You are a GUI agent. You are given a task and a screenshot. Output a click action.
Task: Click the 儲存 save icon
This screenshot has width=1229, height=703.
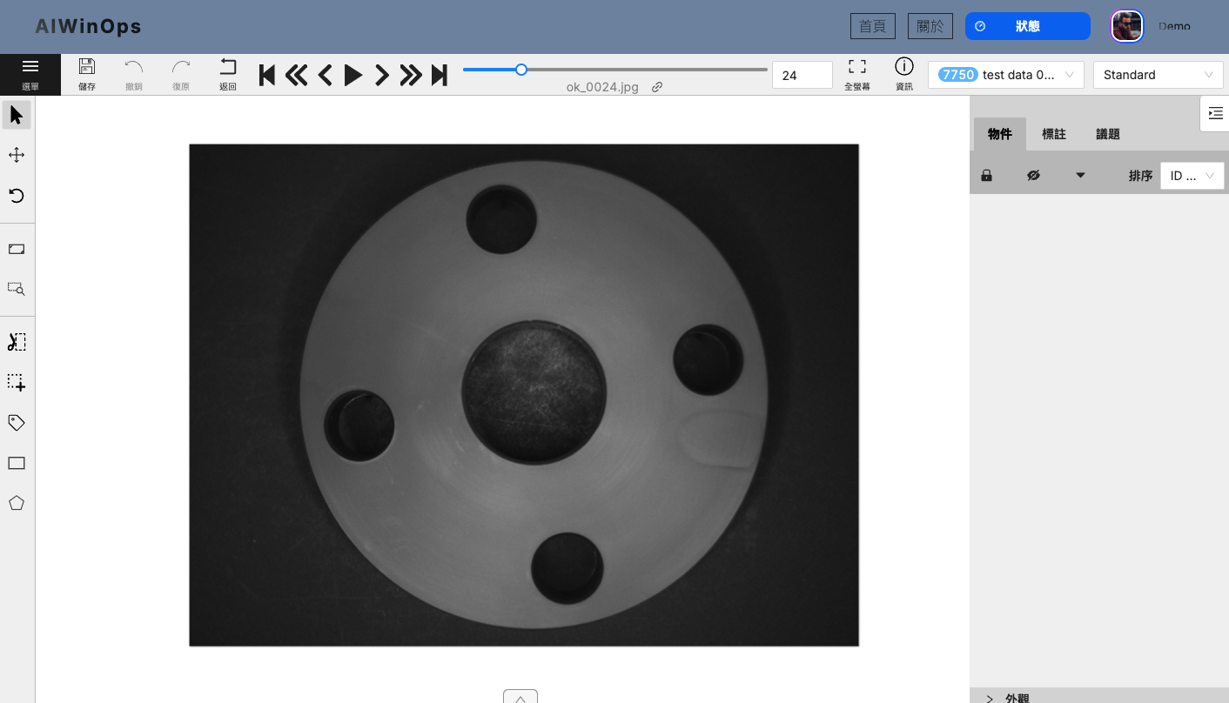pyautogui.click(x=87, y=74)
